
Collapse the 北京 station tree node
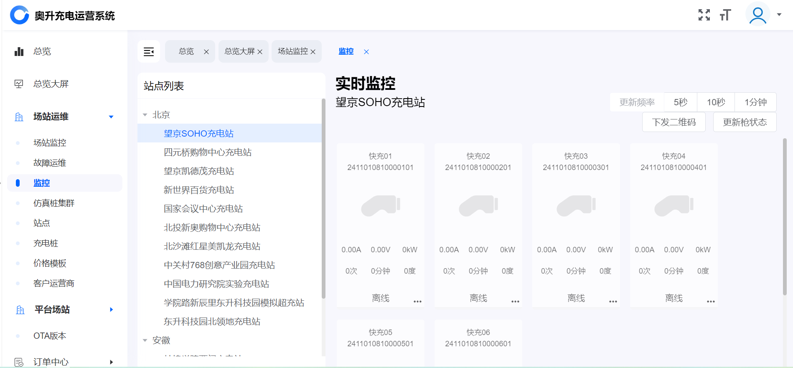[145, 115]
